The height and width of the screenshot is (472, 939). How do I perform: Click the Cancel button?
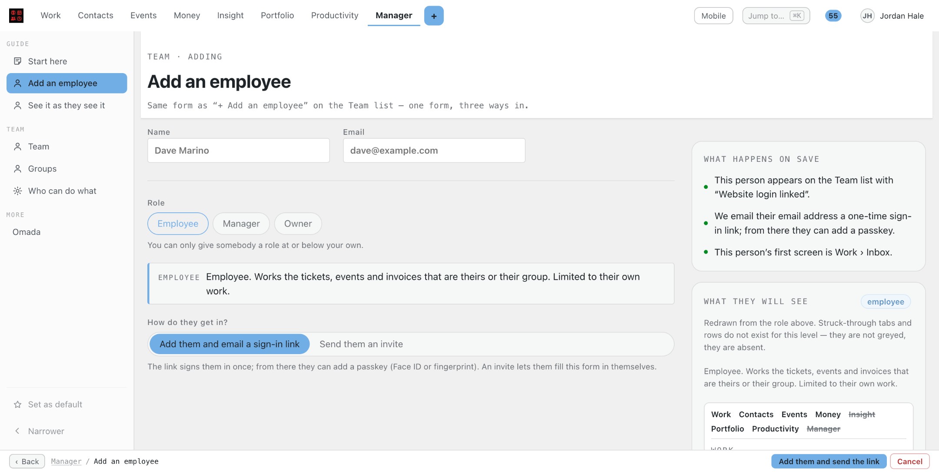tap(910, 461)
